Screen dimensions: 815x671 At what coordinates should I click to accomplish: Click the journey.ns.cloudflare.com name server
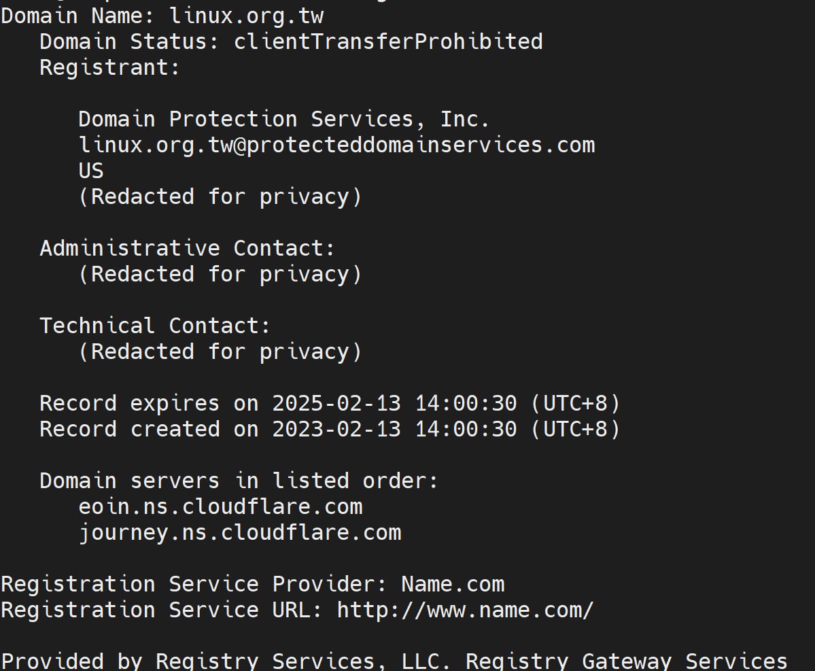(239, 532)
